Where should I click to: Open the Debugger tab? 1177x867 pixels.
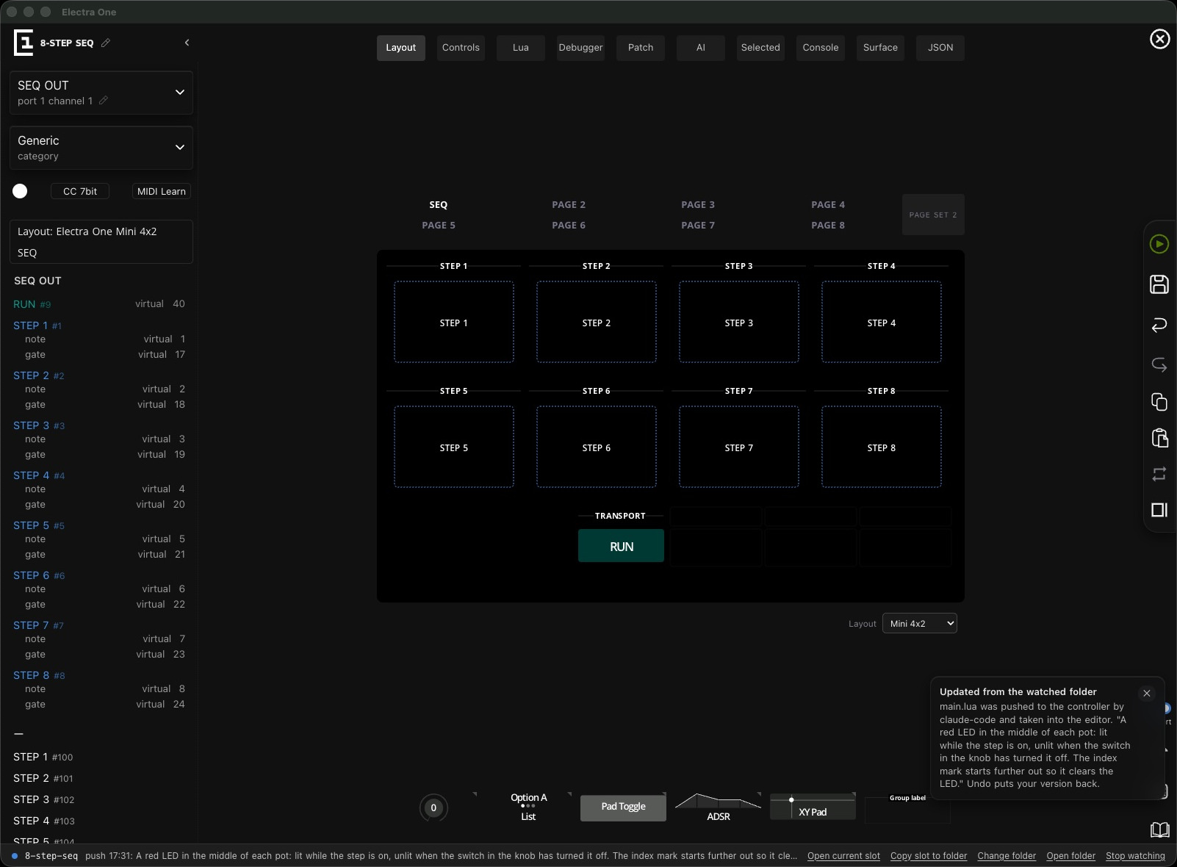pos(580,48)
